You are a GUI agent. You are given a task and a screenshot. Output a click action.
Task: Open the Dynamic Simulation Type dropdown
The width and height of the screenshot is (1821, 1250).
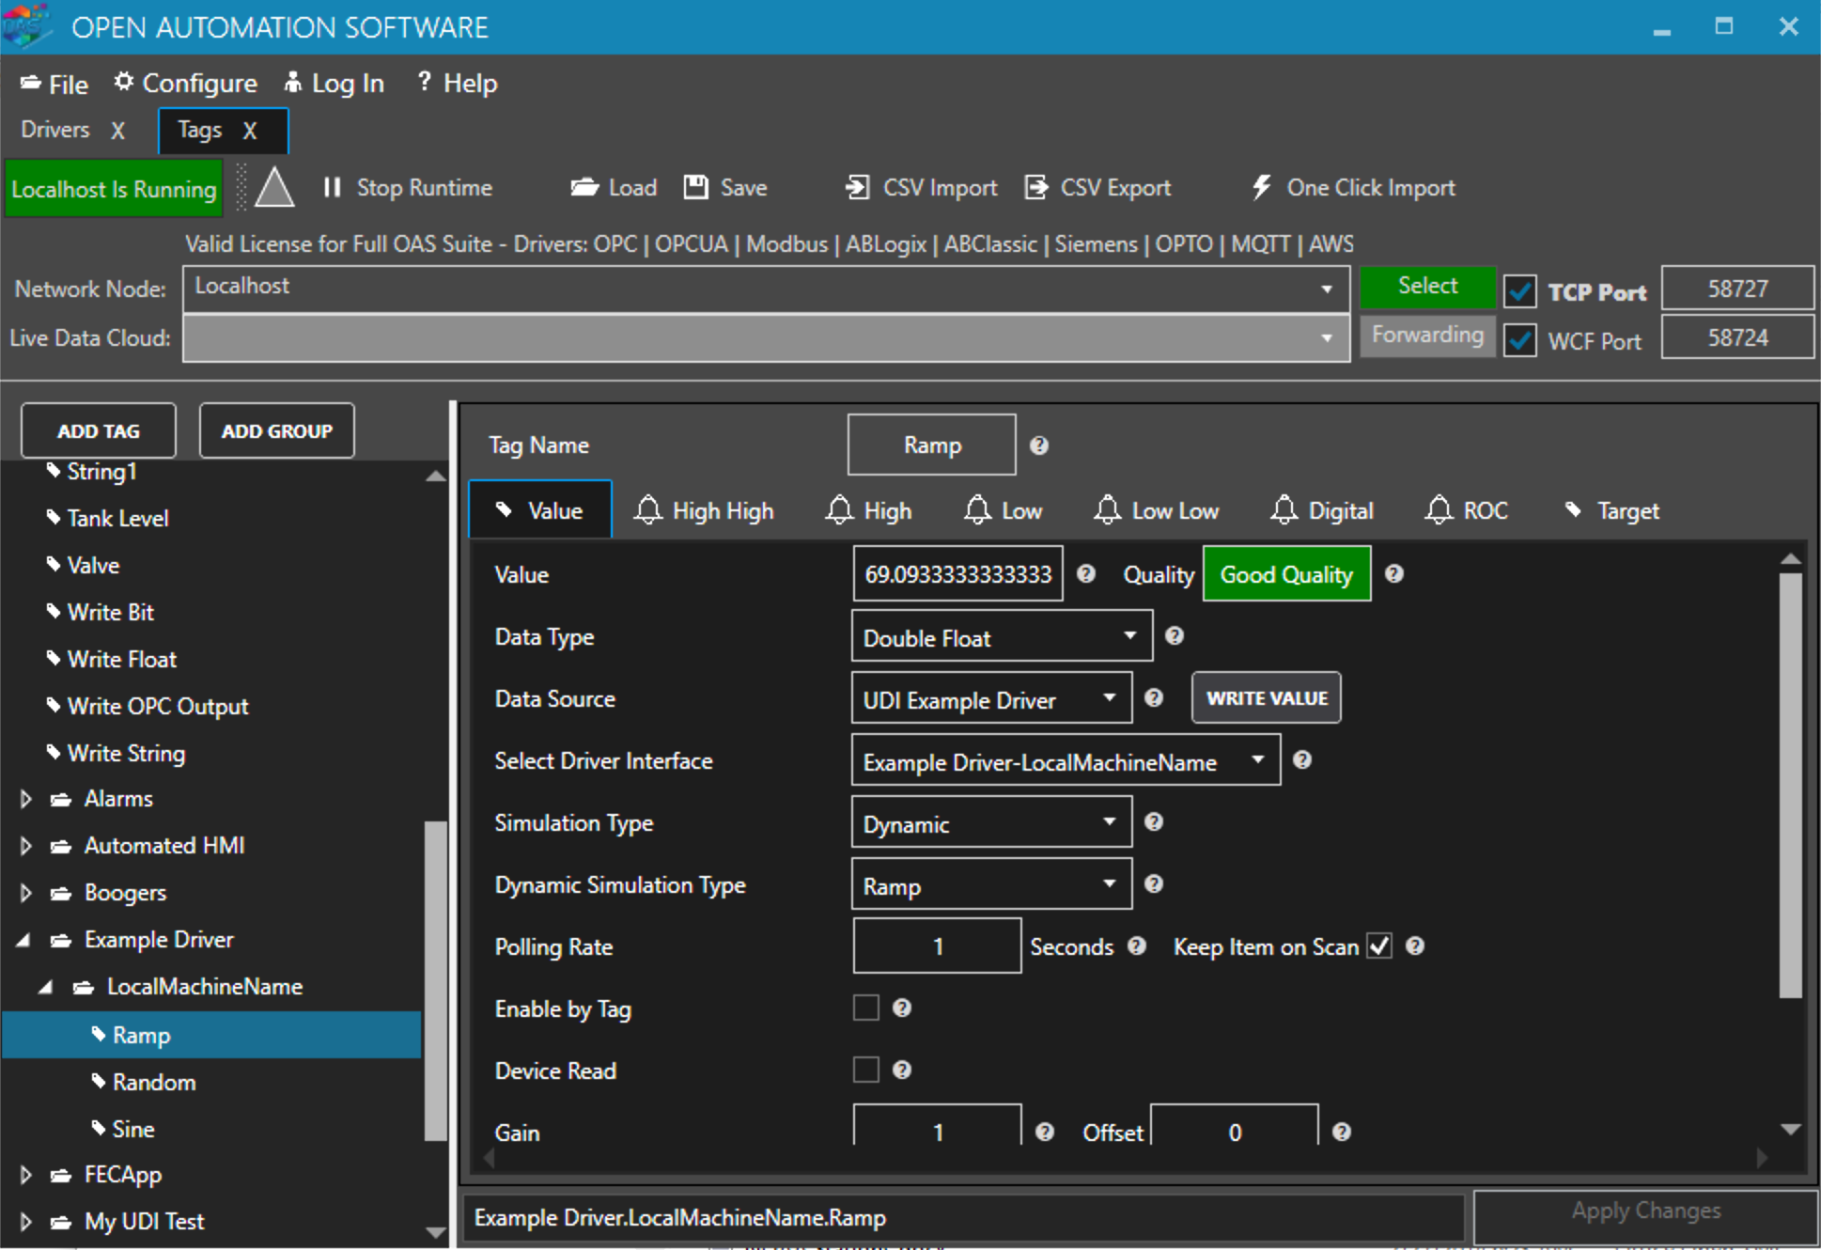click(x=990, y=885)
